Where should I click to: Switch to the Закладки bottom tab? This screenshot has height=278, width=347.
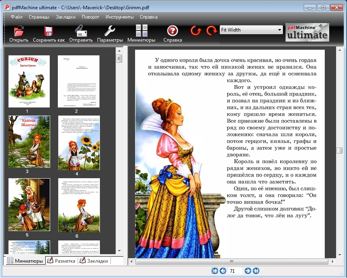tap(94, 261)
